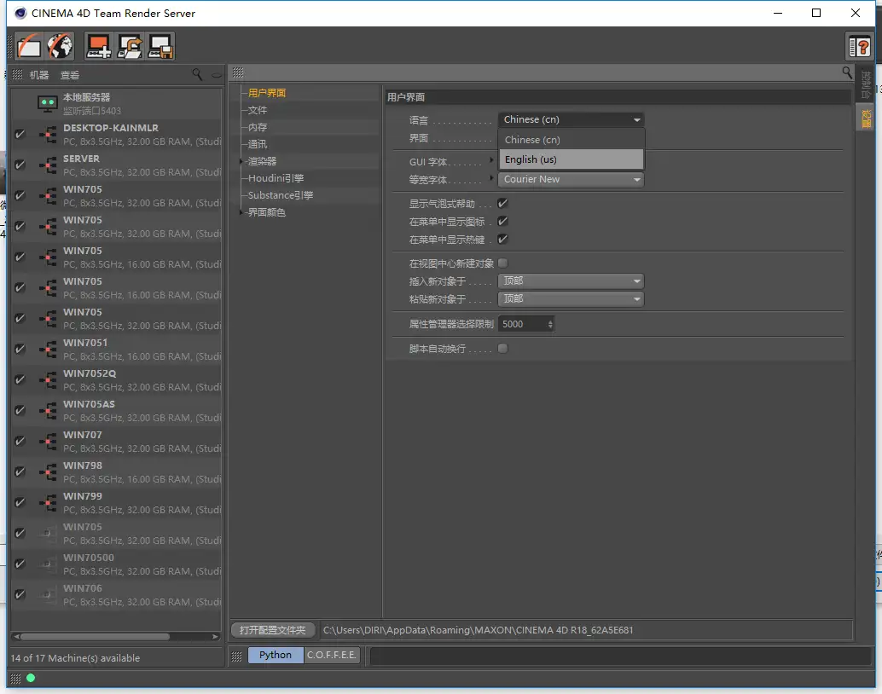The image size is (882, 694).
Task: Click the grip icon in bottom status bar
Action: tap(15, 679)
